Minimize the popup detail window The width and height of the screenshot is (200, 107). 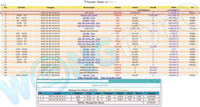(145, 81)
